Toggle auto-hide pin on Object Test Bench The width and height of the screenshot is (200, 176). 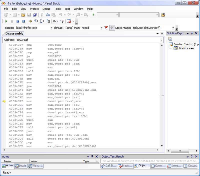coord(191,156)
